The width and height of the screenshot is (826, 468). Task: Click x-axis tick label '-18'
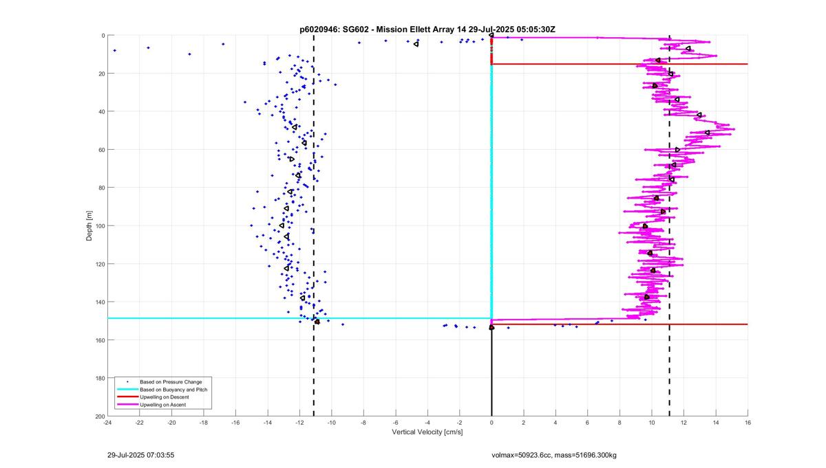tap(203, 423)
